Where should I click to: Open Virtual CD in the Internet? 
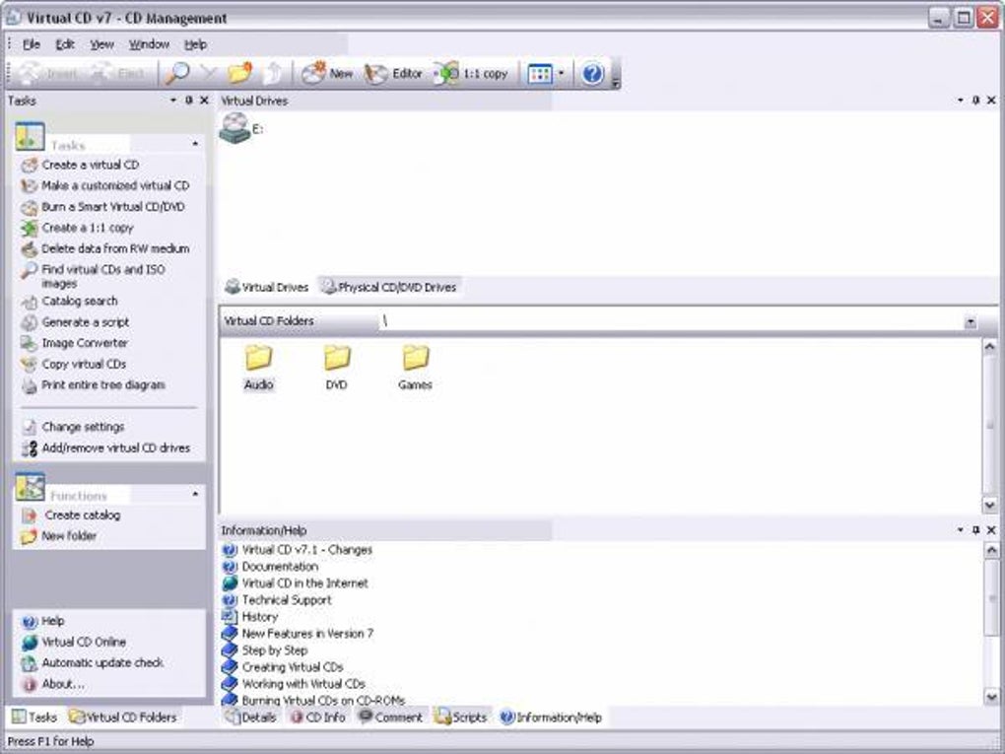tap(304, 583)
